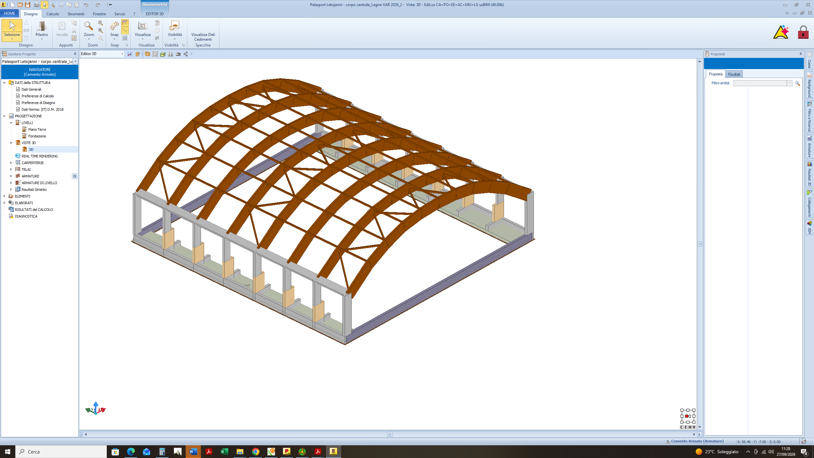Open the Snap tool in ribbon
The width and height of the screenshot is (814, 458).
click(114, 30)
